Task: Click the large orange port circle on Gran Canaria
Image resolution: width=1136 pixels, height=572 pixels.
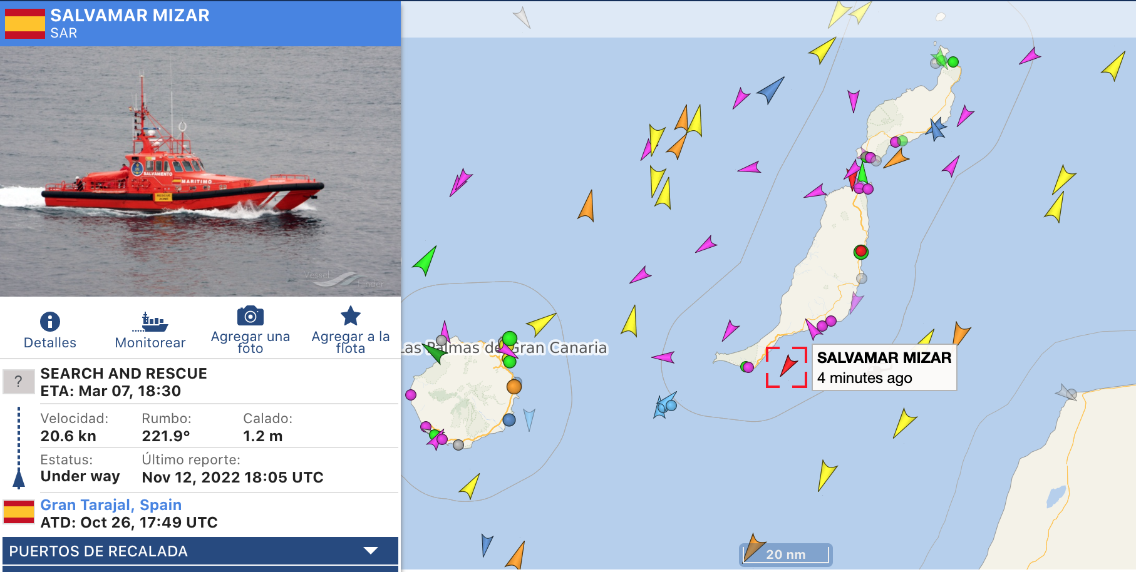Action: 514,387
